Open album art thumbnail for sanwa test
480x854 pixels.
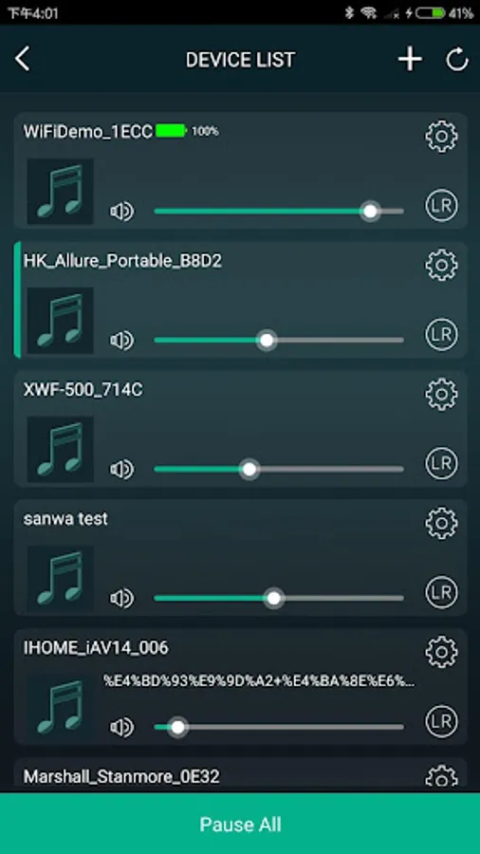(60, 578)
